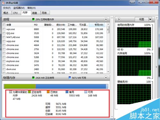Collapse the 进程 section with its chevron

[x=106, y=19]
